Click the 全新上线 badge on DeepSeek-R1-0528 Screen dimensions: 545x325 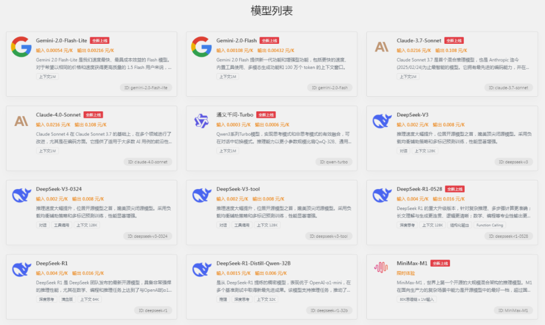(x=455, y=189)
